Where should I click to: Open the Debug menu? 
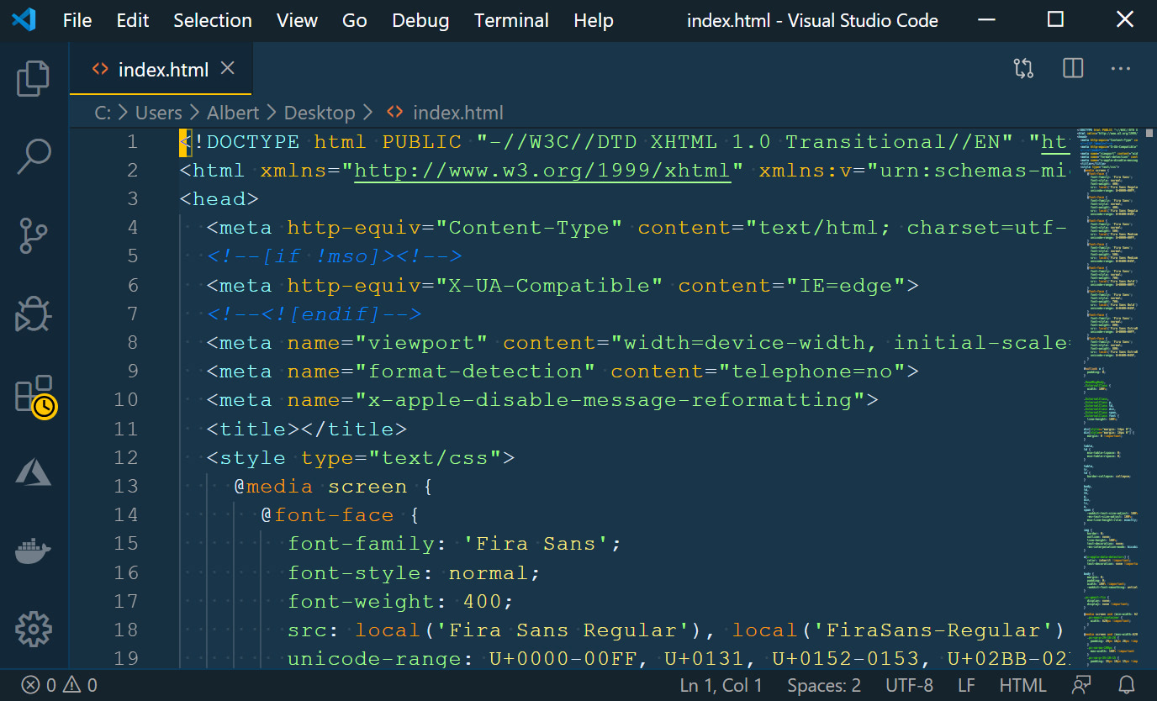(421, 20)
